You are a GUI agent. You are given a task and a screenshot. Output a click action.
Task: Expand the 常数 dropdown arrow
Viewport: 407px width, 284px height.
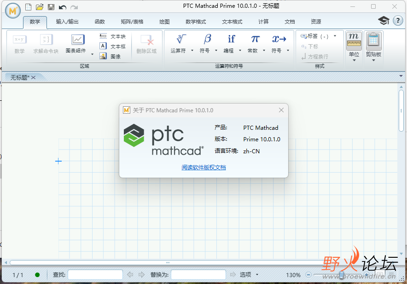coord(264,50)
